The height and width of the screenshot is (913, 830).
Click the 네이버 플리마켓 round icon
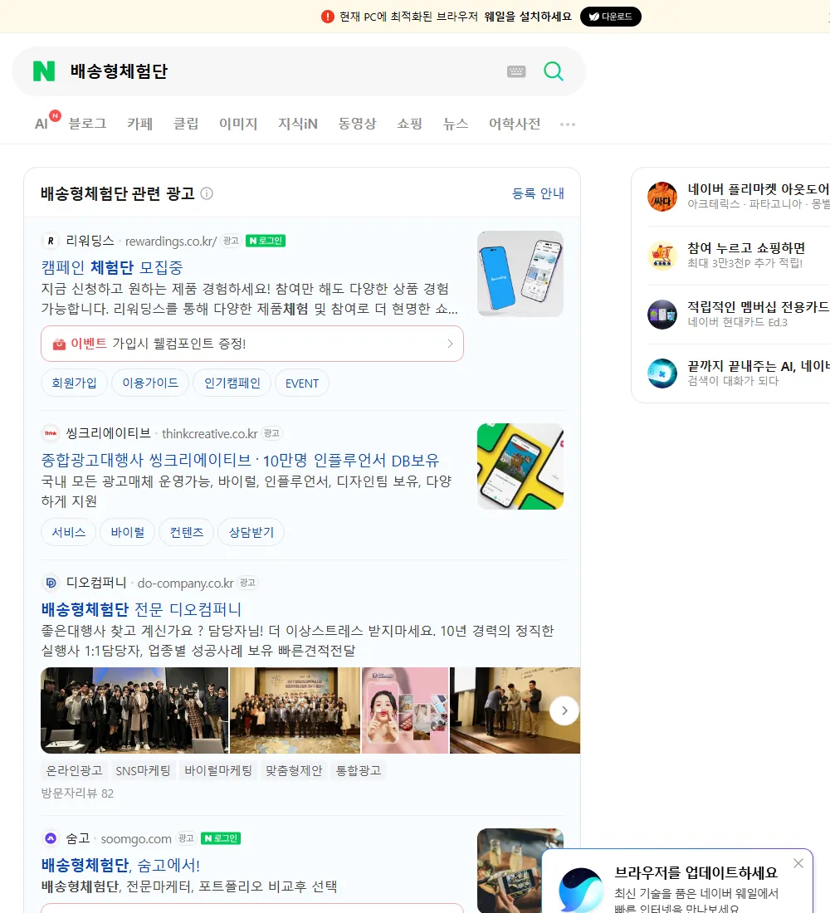tap(662, 197)
